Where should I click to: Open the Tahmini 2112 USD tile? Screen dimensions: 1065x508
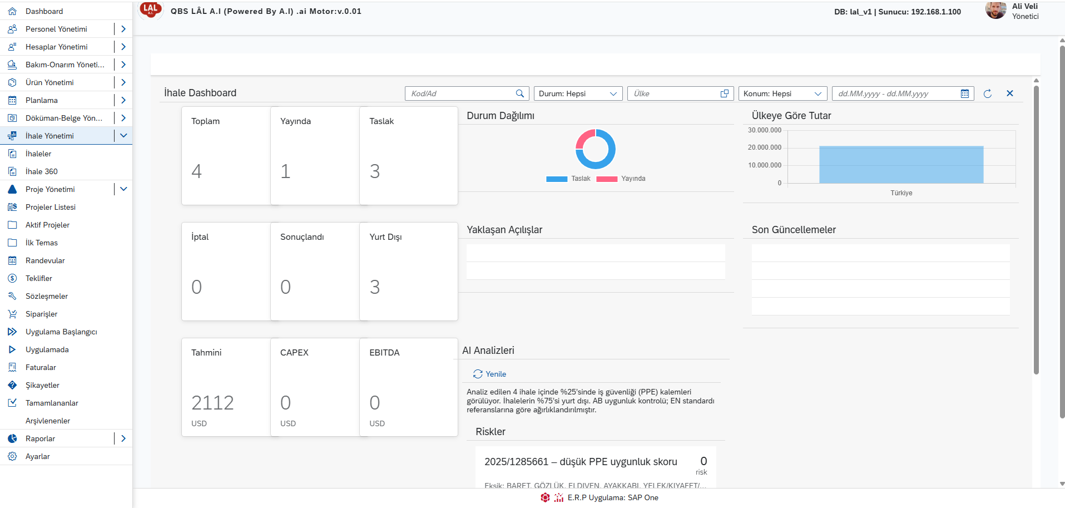[226, 387]
